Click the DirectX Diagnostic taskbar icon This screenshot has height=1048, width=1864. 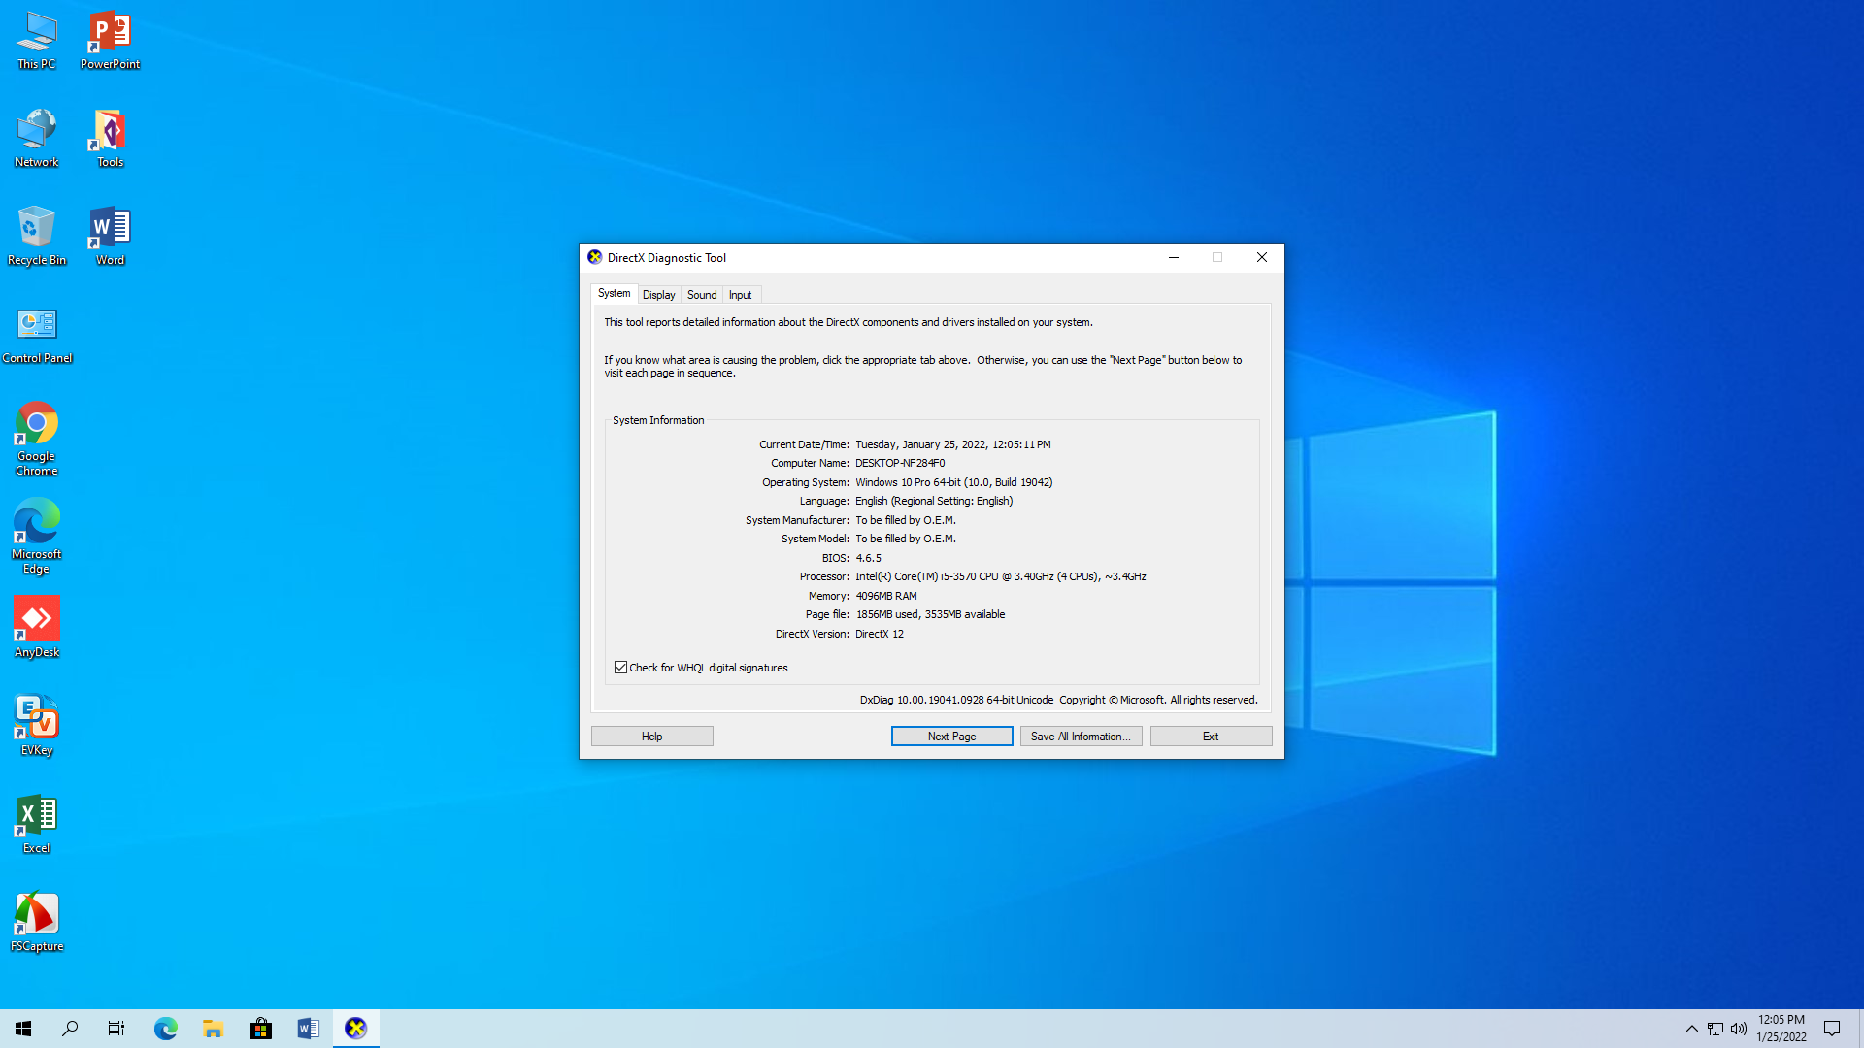355,1029
